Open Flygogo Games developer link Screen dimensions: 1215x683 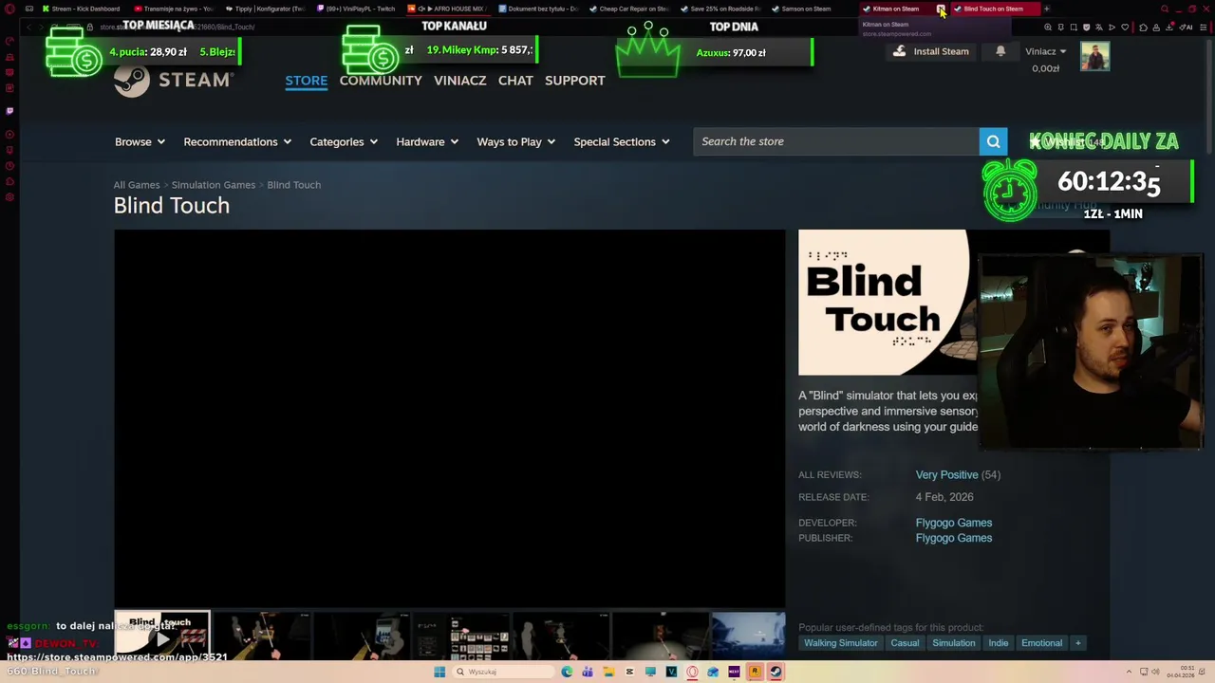(954, 523)
